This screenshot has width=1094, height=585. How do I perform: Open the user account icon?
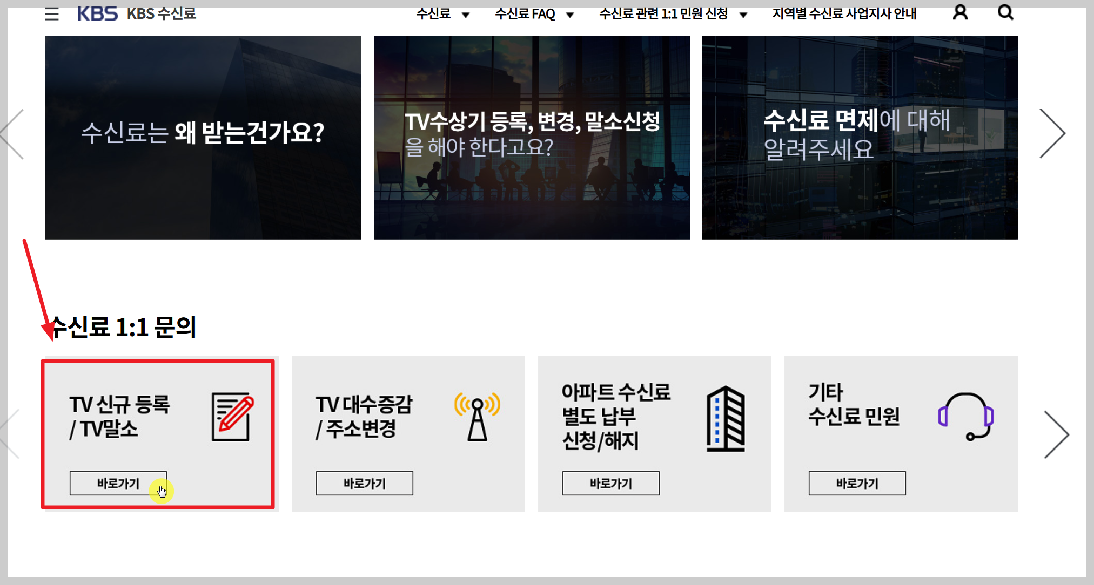(x=960, y=12)
